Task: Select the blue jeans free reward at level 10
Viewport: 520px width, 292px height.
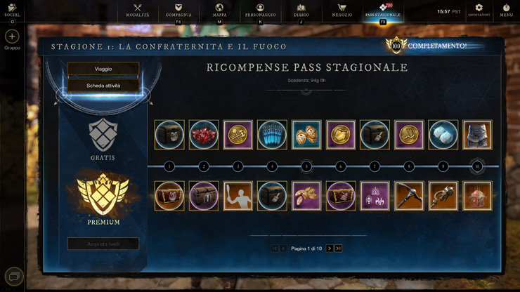Action: (477, 135)
